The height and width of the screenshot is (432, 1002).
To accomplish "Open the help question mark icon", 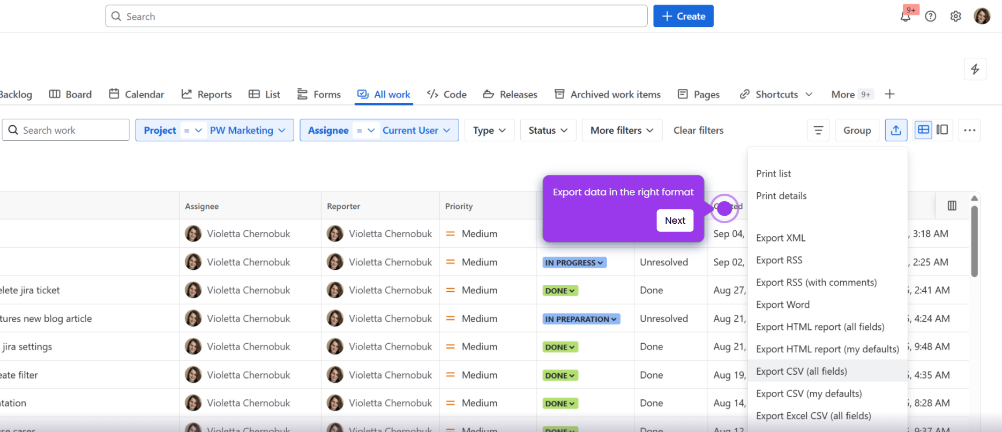I will click(x=931, y=17).
